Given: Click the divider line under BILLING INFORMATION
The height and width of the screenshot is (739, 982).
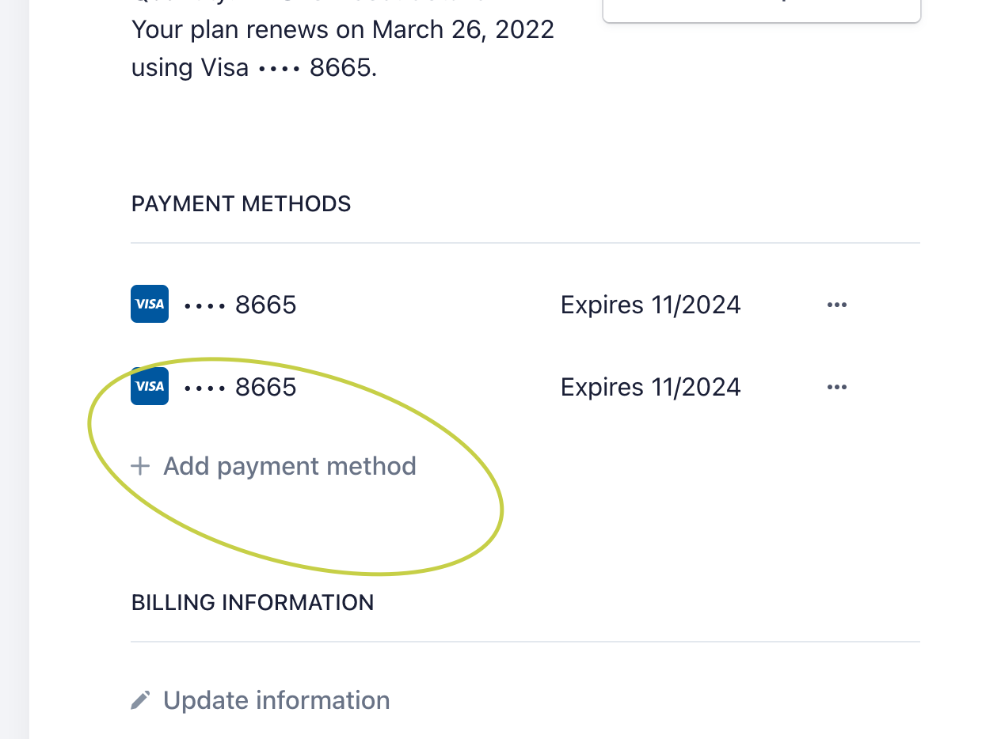Looking at the screenshot, I should click(x=525, y=642).
